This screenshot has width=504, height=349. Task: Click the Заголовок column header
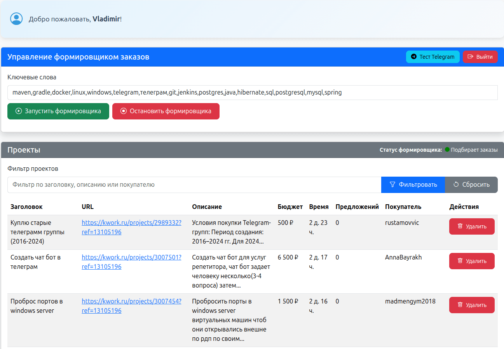[x=26, y=207]
